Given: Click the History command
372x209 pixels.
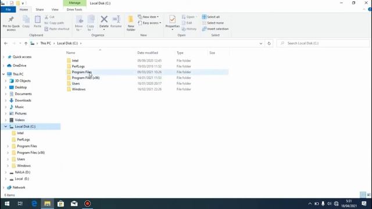Looking at the screenshot, I should coord(189,29).
